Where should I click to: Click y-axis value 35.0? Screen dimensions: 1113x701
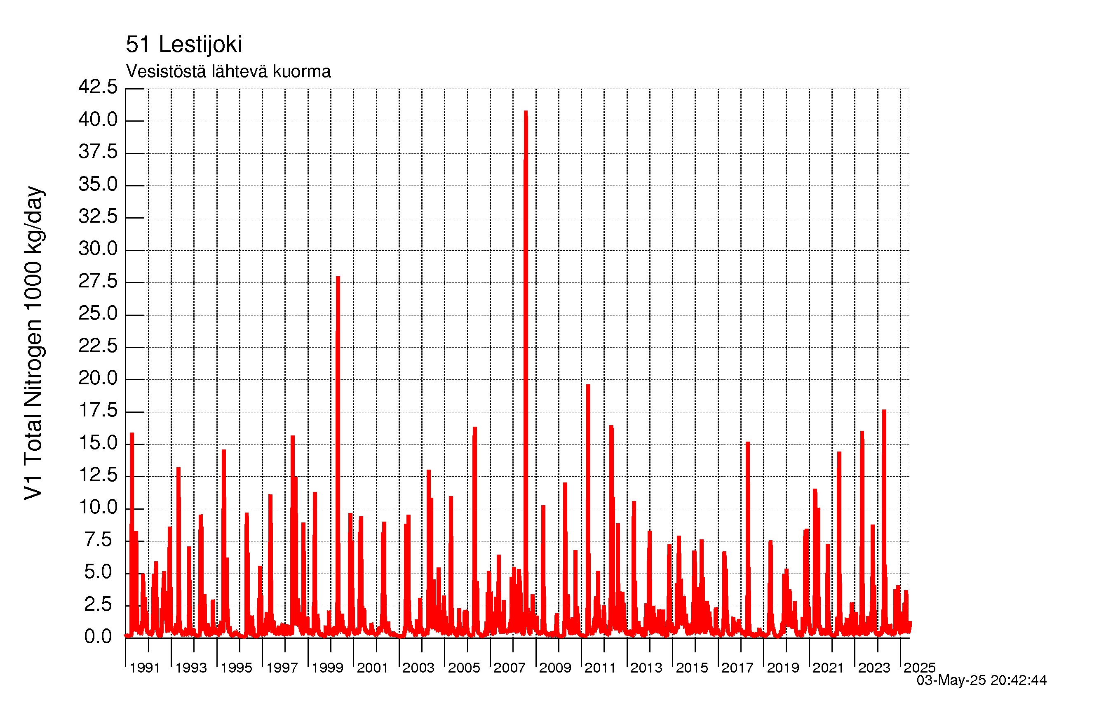(98, 184)
